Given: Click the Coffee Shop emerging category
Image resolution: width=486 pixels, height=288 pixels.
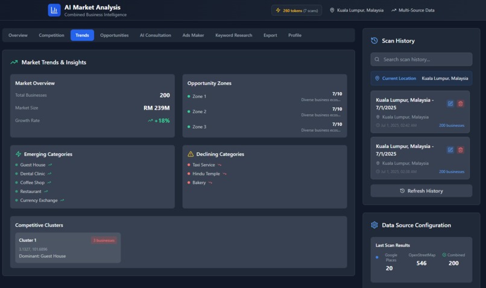Looking at the screenshot, I should pyautogui.click(x=32, y=183).
